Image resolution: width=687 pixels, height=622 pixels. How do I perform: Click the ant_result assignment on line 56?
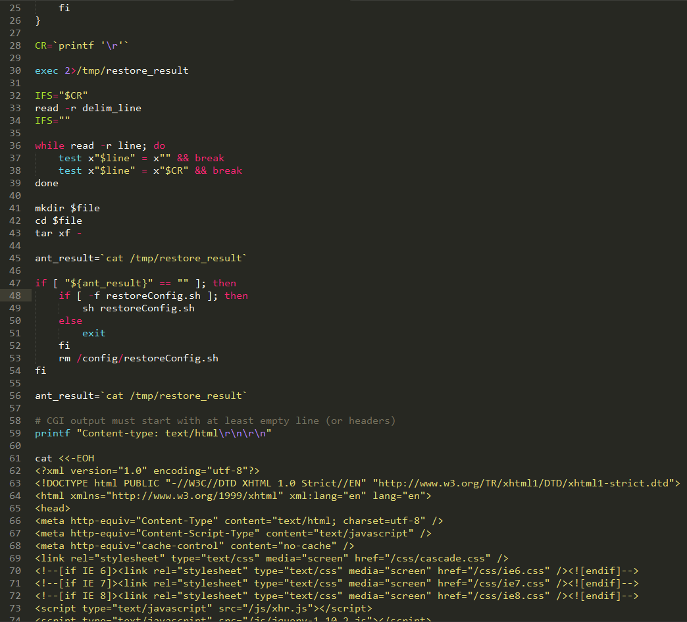point(141,396)
